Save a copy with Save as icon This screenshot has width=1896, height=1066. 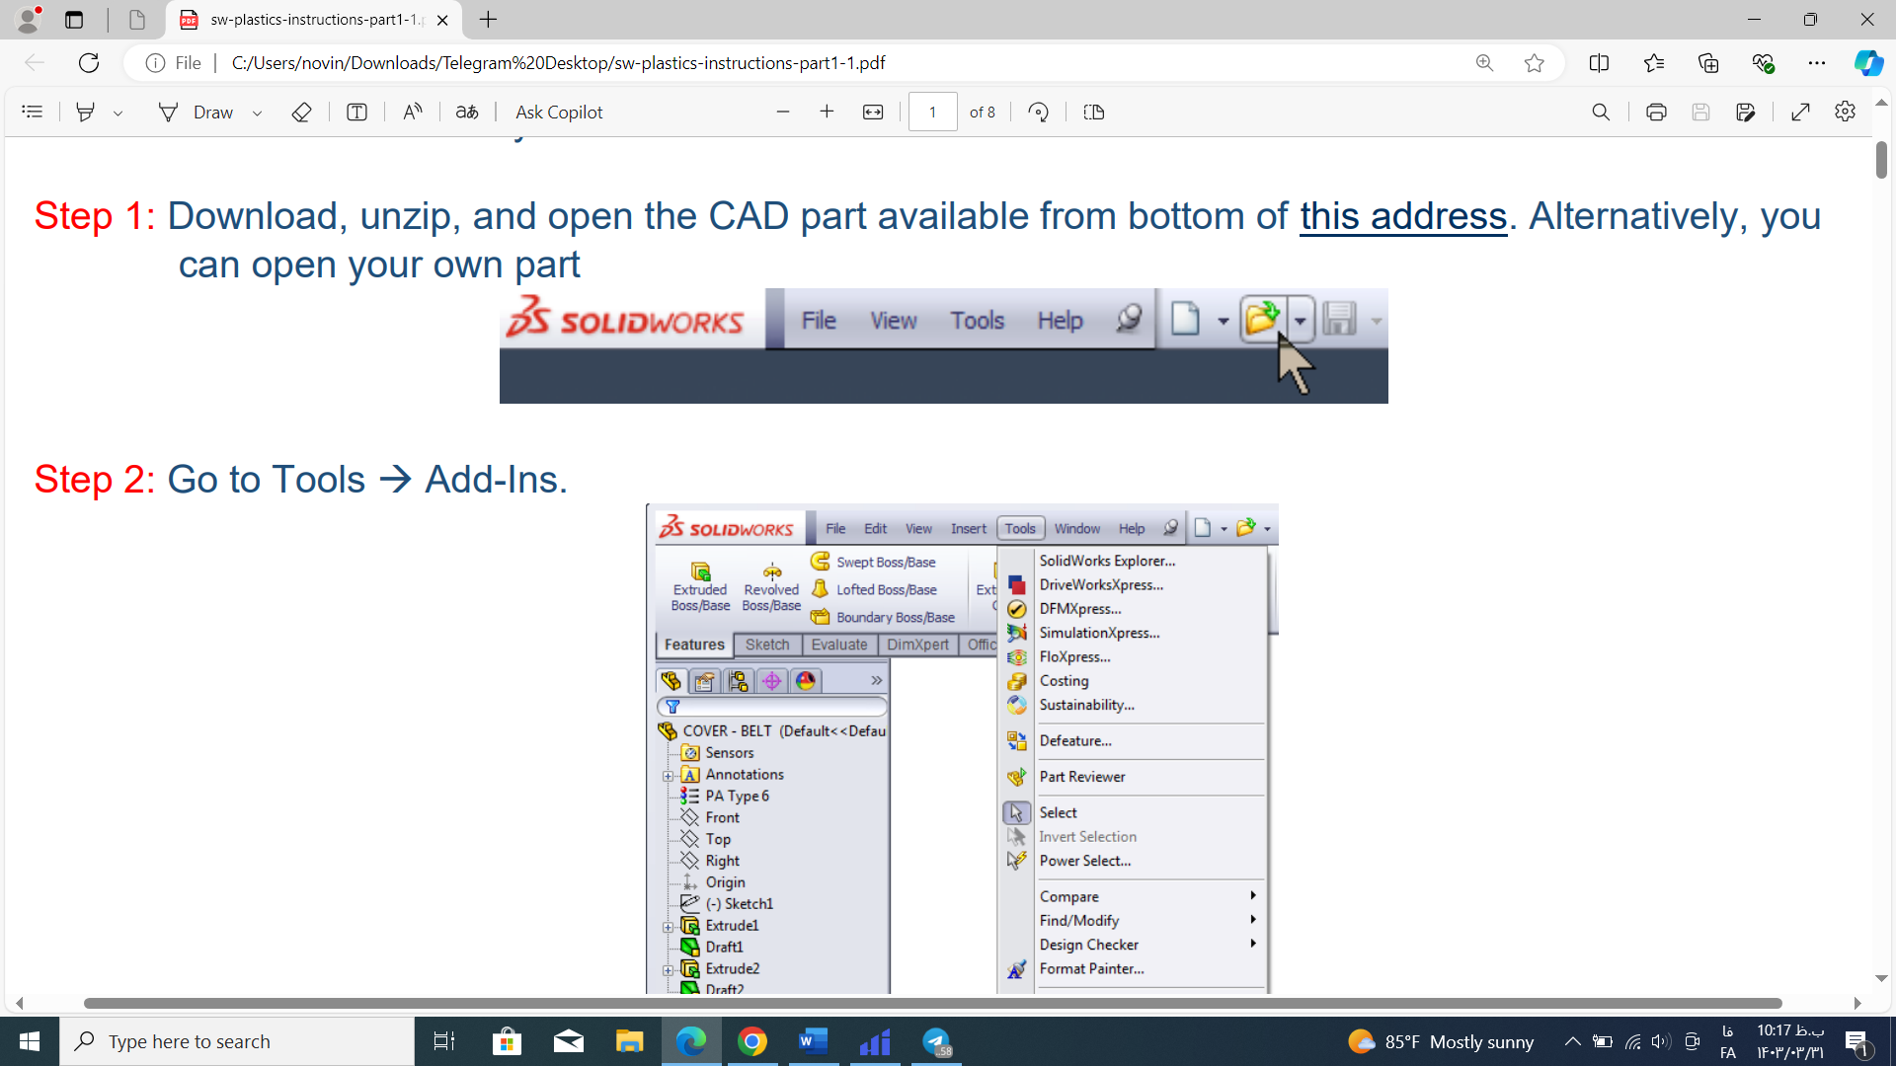pyautogui.click(x=1745, y=113)
